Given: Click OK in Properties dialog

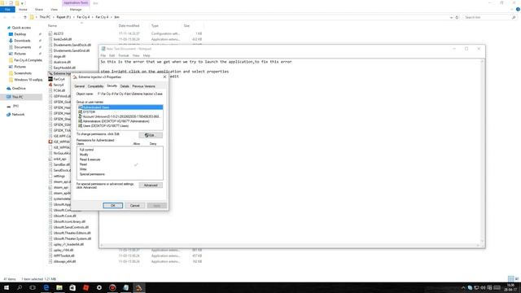Looking at the screenshot, I should pyautogui.click(x=112, y=206).
